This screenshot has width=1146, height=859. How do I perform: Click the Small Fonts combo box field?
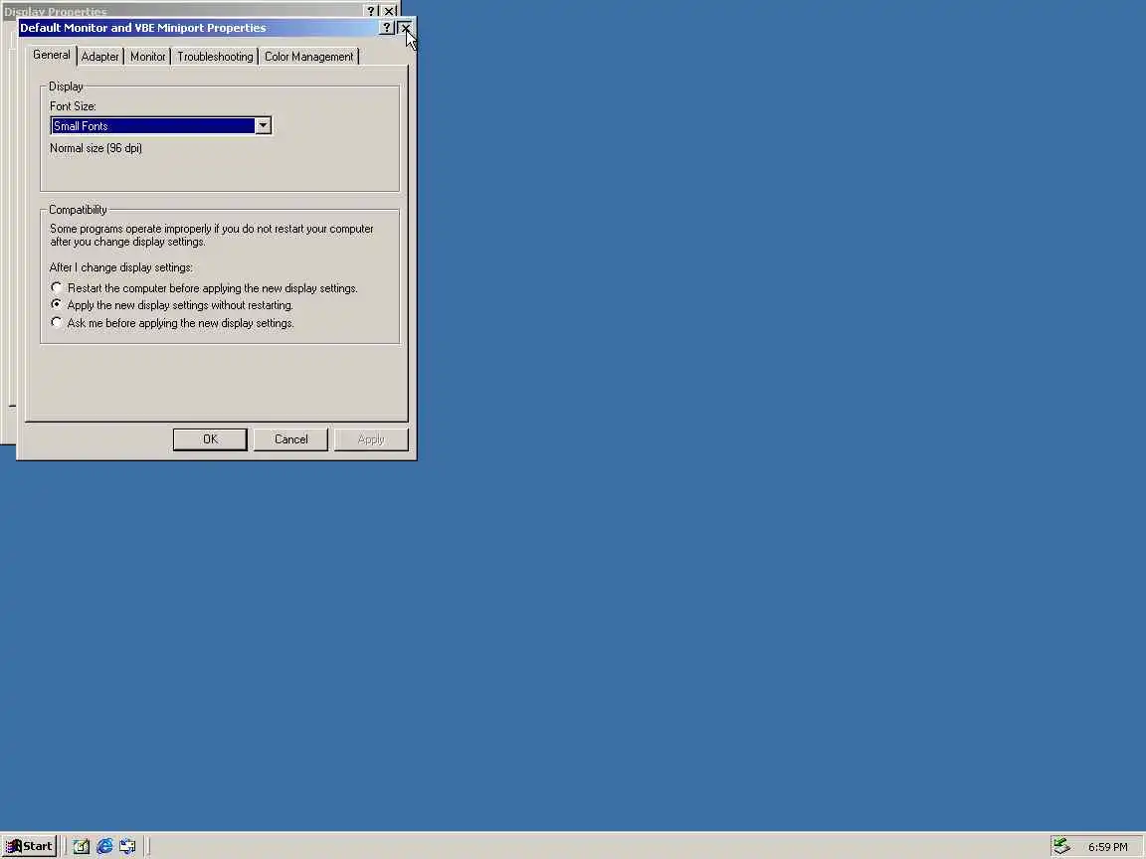click(x=153, y=125)
